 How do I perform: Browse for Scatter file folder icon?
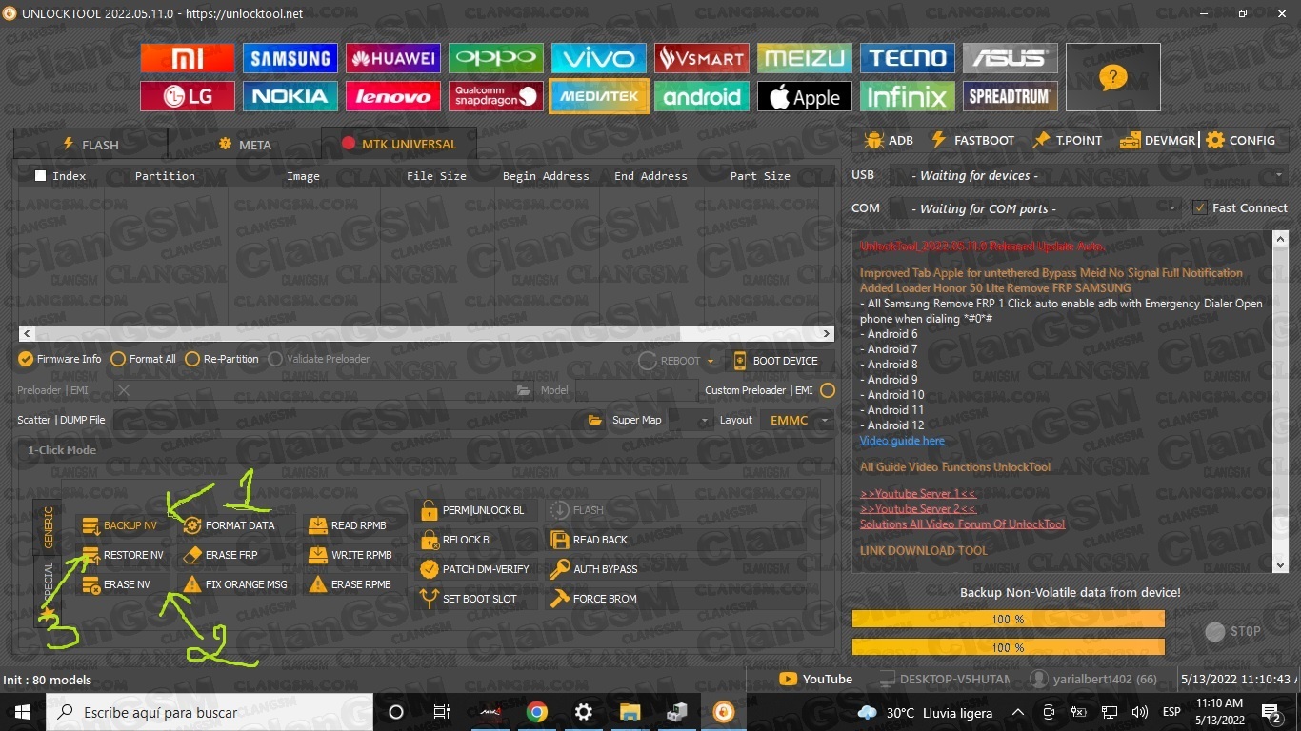click(x=595, y=420)
